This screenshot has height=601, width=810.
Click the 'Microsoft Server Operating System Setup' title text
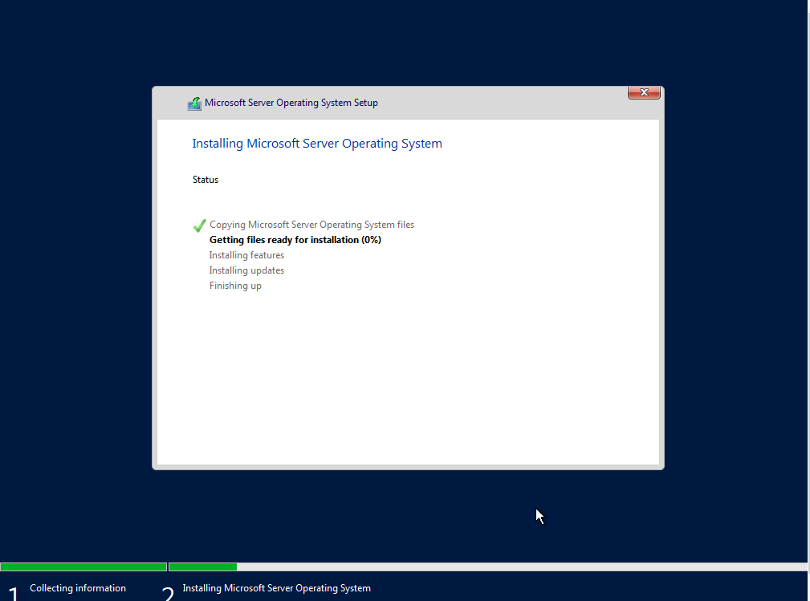[291, 103]
